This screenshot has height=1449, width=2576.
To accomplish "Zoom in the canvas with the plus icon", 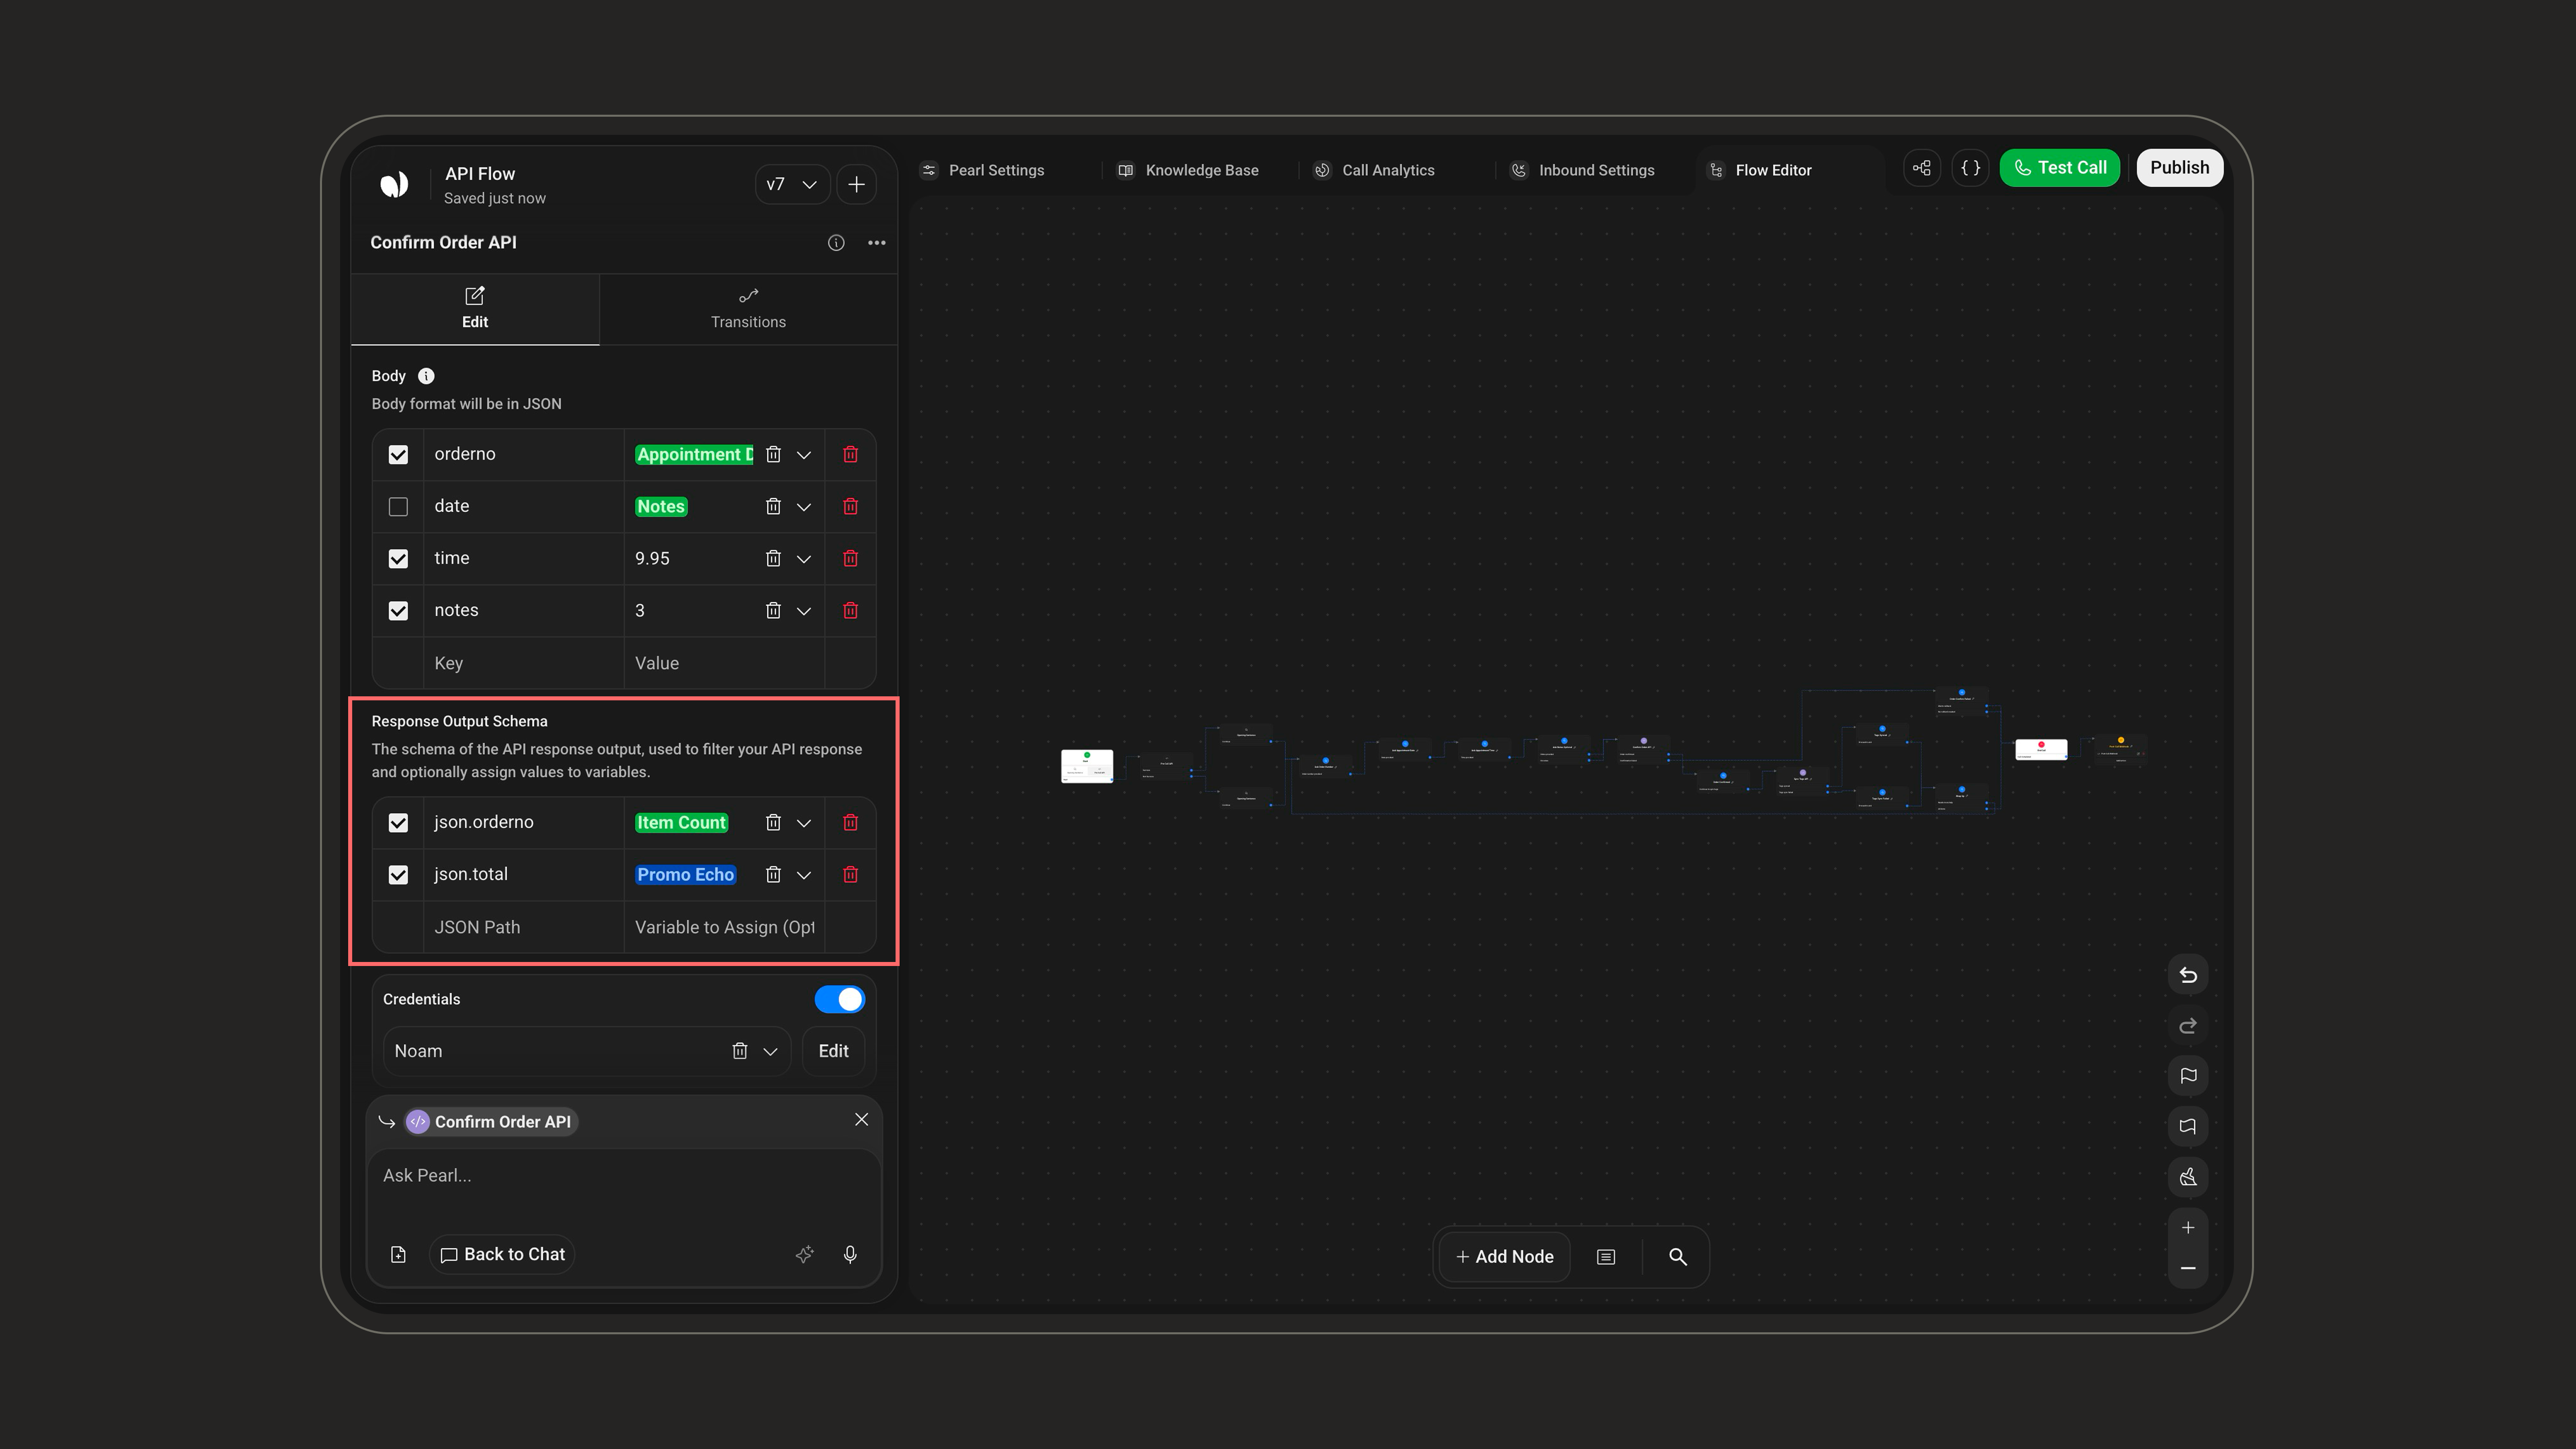I will coord(2188,1227).
